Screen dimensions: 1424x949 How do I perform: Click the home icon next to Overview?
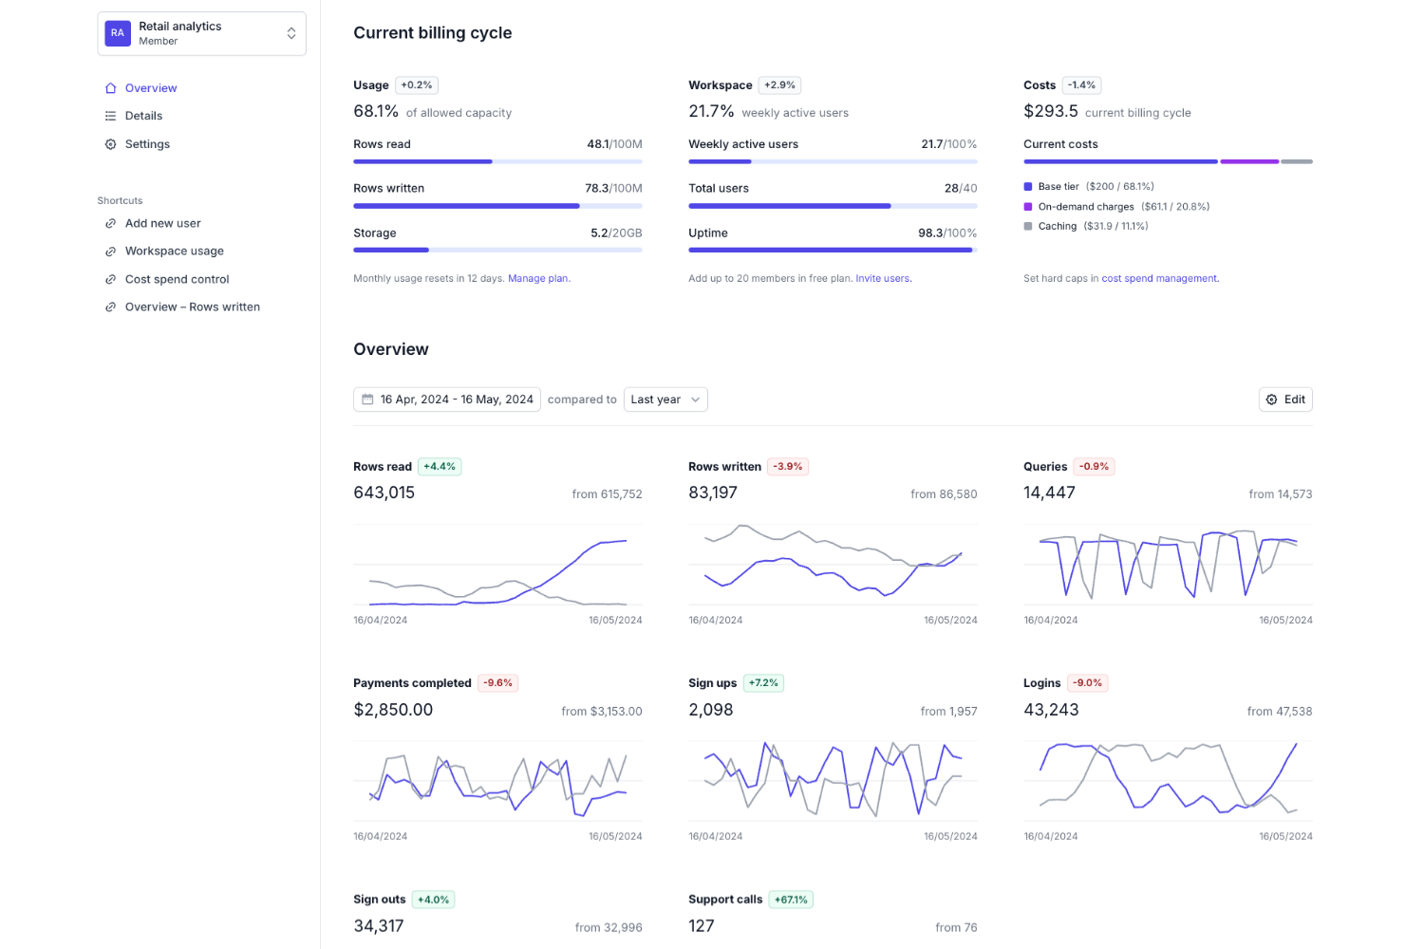(110, 87)
